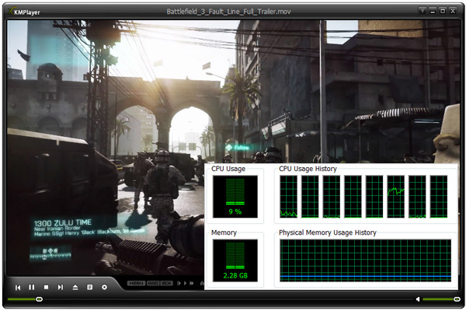This screenshot has width=466, height=311.
Task: Click the CPU Usage meter gauge
Action: point(234,197)
